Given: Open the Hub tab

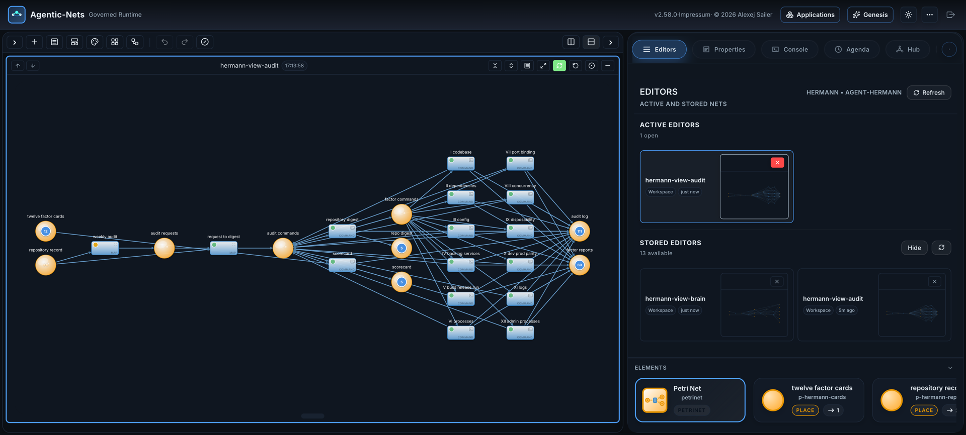Looking at the screenshot, I should (908, 49).
